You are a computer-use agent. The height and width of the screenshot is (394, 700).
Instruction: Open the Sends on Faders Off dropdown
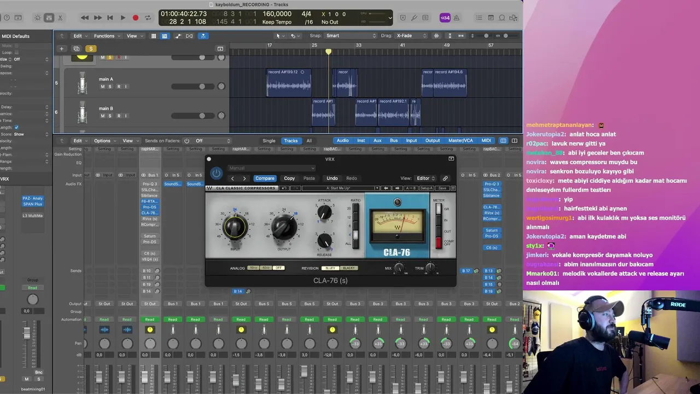click(x=213, y=141)
